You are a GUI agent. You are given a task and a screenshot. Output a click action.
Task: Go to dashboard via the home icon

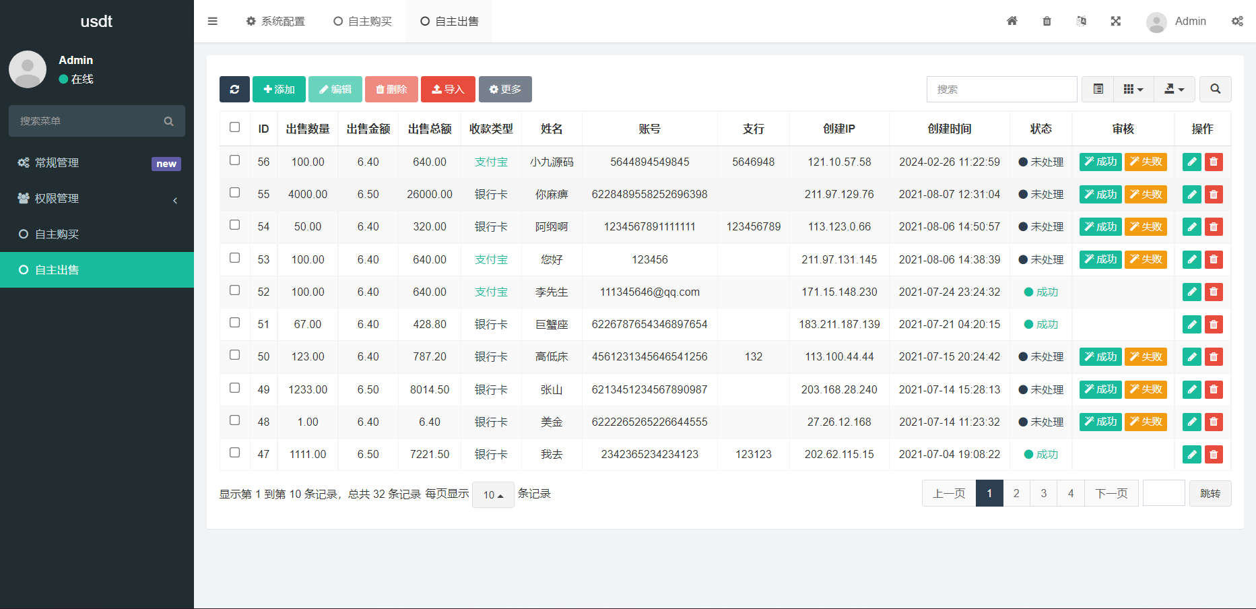(1012, 21)
